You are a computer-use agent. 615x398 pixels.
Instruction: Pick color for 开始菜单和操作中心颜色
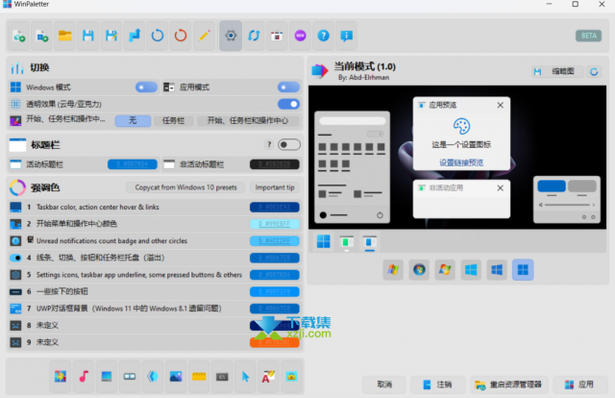pos(275,224)
